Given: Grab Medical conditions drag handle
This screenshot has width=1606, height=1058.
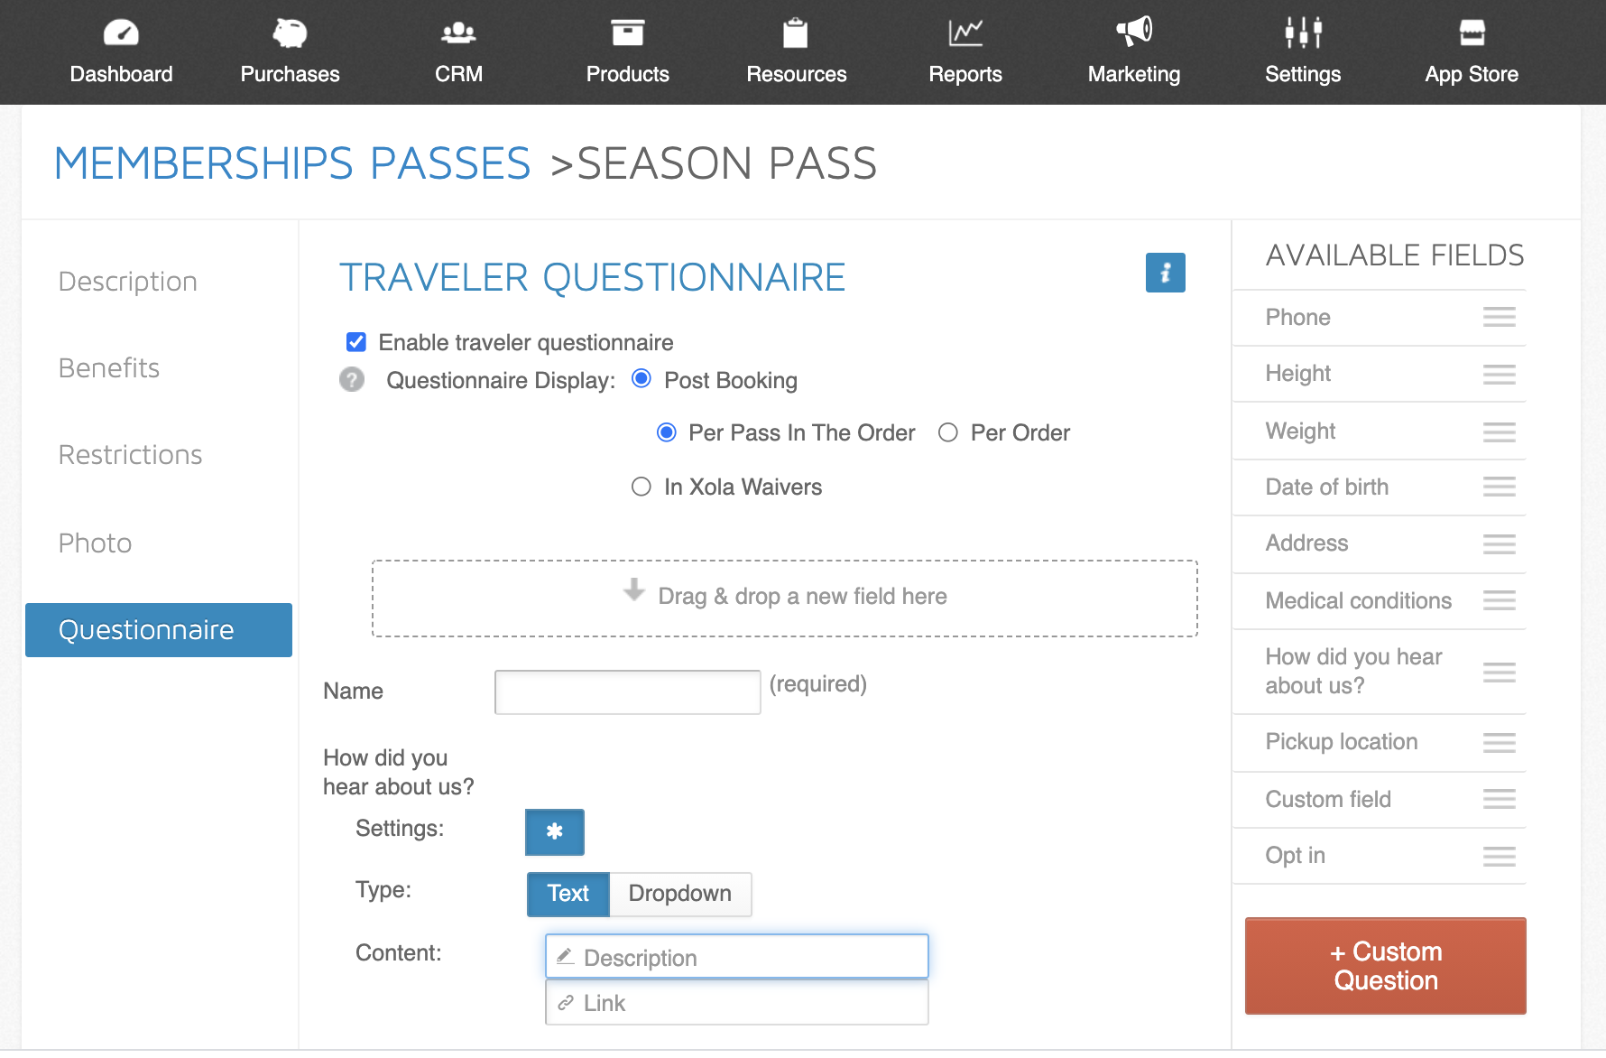Looking at the screenshot, I should point(1499,600).
